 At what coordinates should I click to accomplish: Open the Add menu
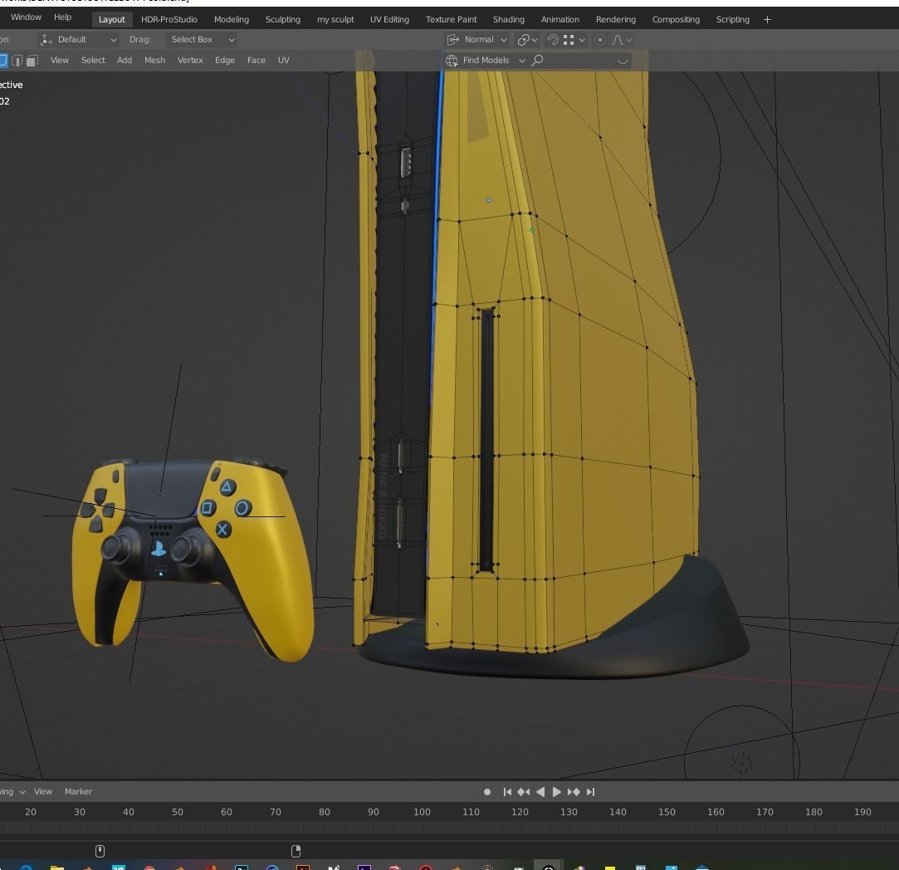click(125, 61)
